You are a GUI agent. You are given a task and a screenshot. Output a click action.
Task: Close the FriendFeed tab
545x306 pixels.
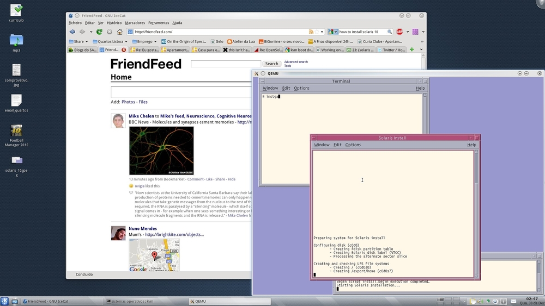pos(124,50)
